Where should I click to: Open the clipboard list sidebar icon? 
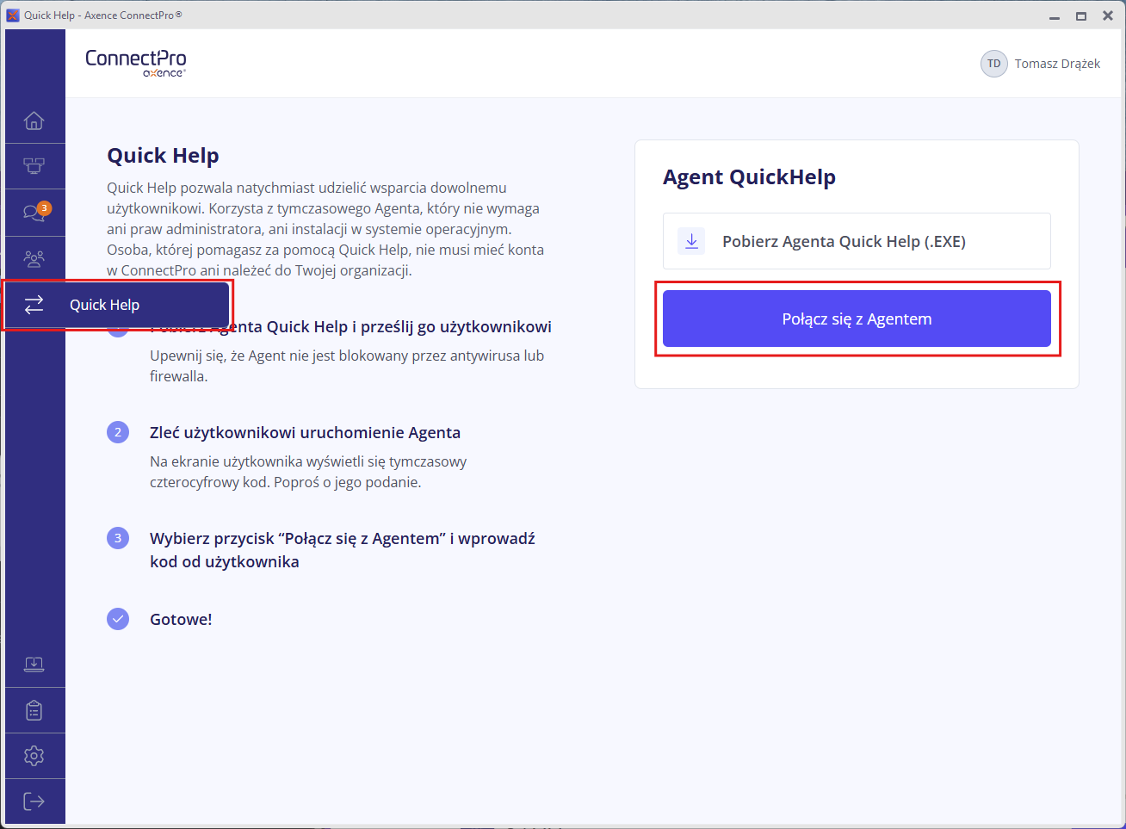point(34,710)
